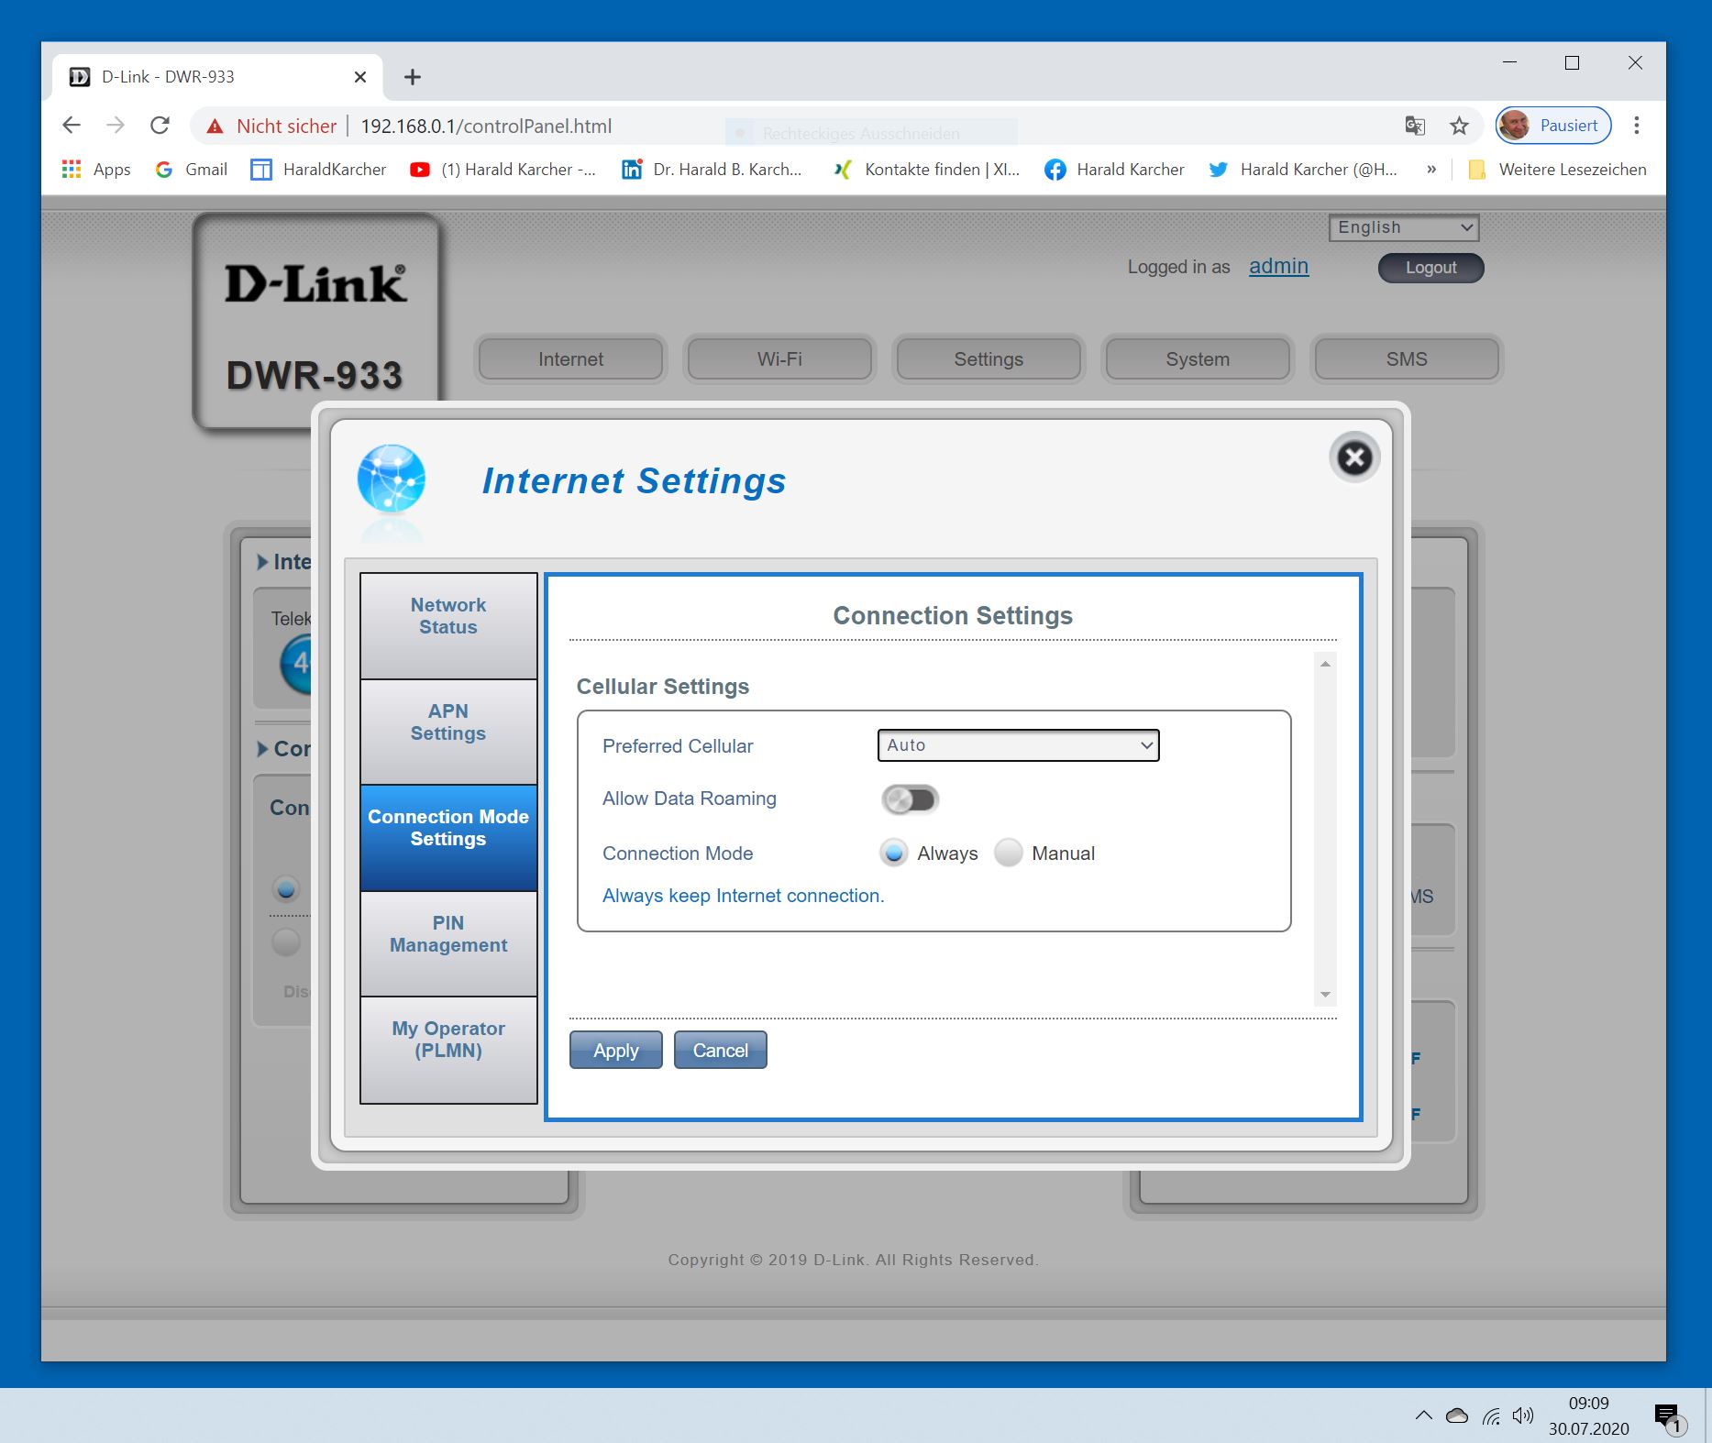Bookmark this page with the star

click(1459, 126)
